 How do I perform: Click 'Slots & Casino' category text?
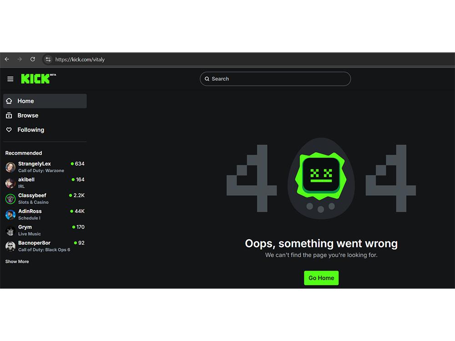pyautogui.click(x=33, y=202)
